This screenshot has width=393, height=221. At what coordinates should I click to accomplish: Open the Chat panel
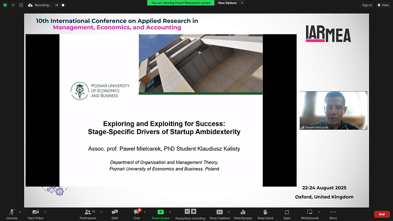point(137,212)
